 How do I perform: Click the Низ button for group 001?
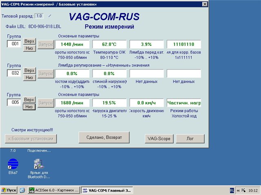29,48
